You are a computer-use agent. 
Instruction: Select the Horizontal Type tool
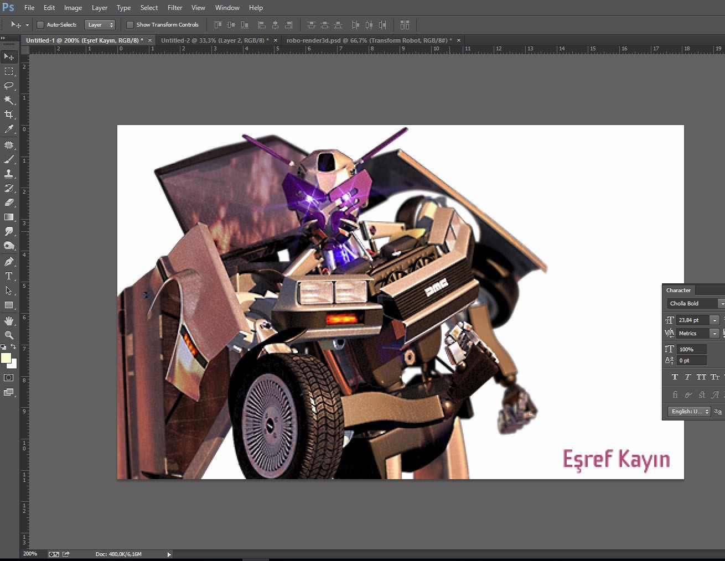(x=9, y=276)
